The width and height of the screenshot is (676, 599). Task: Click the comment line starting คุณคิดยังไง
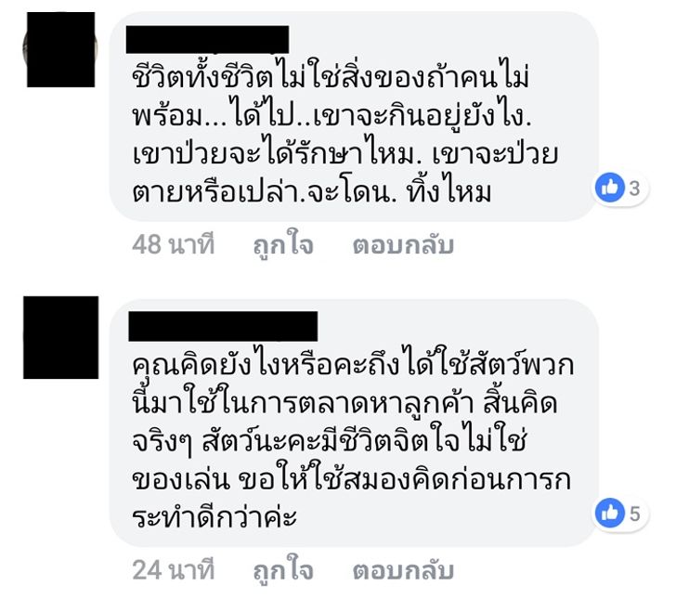coord(353,363)
